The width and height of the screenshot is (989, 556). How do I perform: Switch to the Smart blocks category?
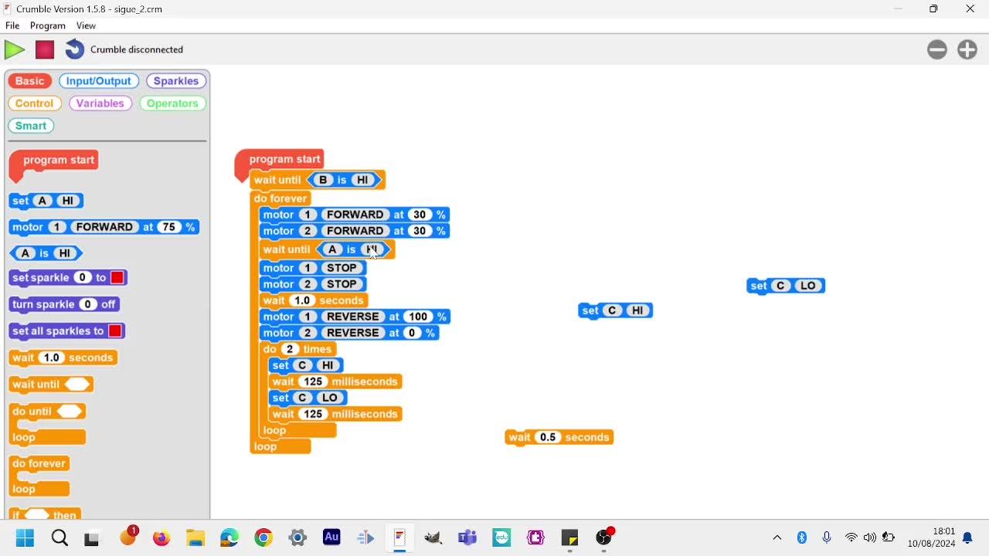point(31,126)
